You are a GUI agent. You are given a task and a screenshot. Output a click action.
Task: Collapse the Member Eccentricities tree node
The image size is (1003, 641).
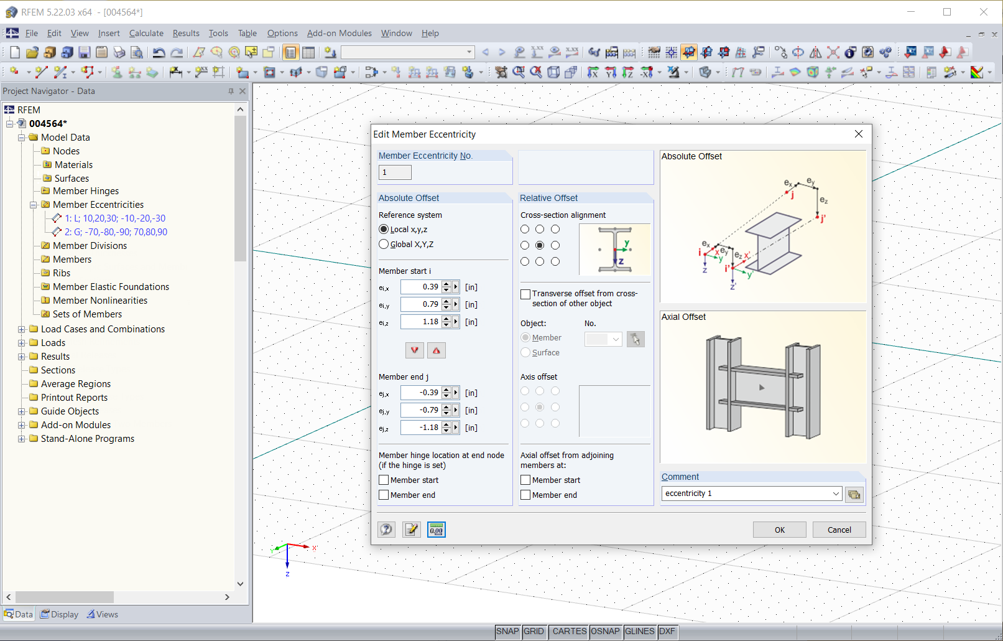click(x=34, y=205)
